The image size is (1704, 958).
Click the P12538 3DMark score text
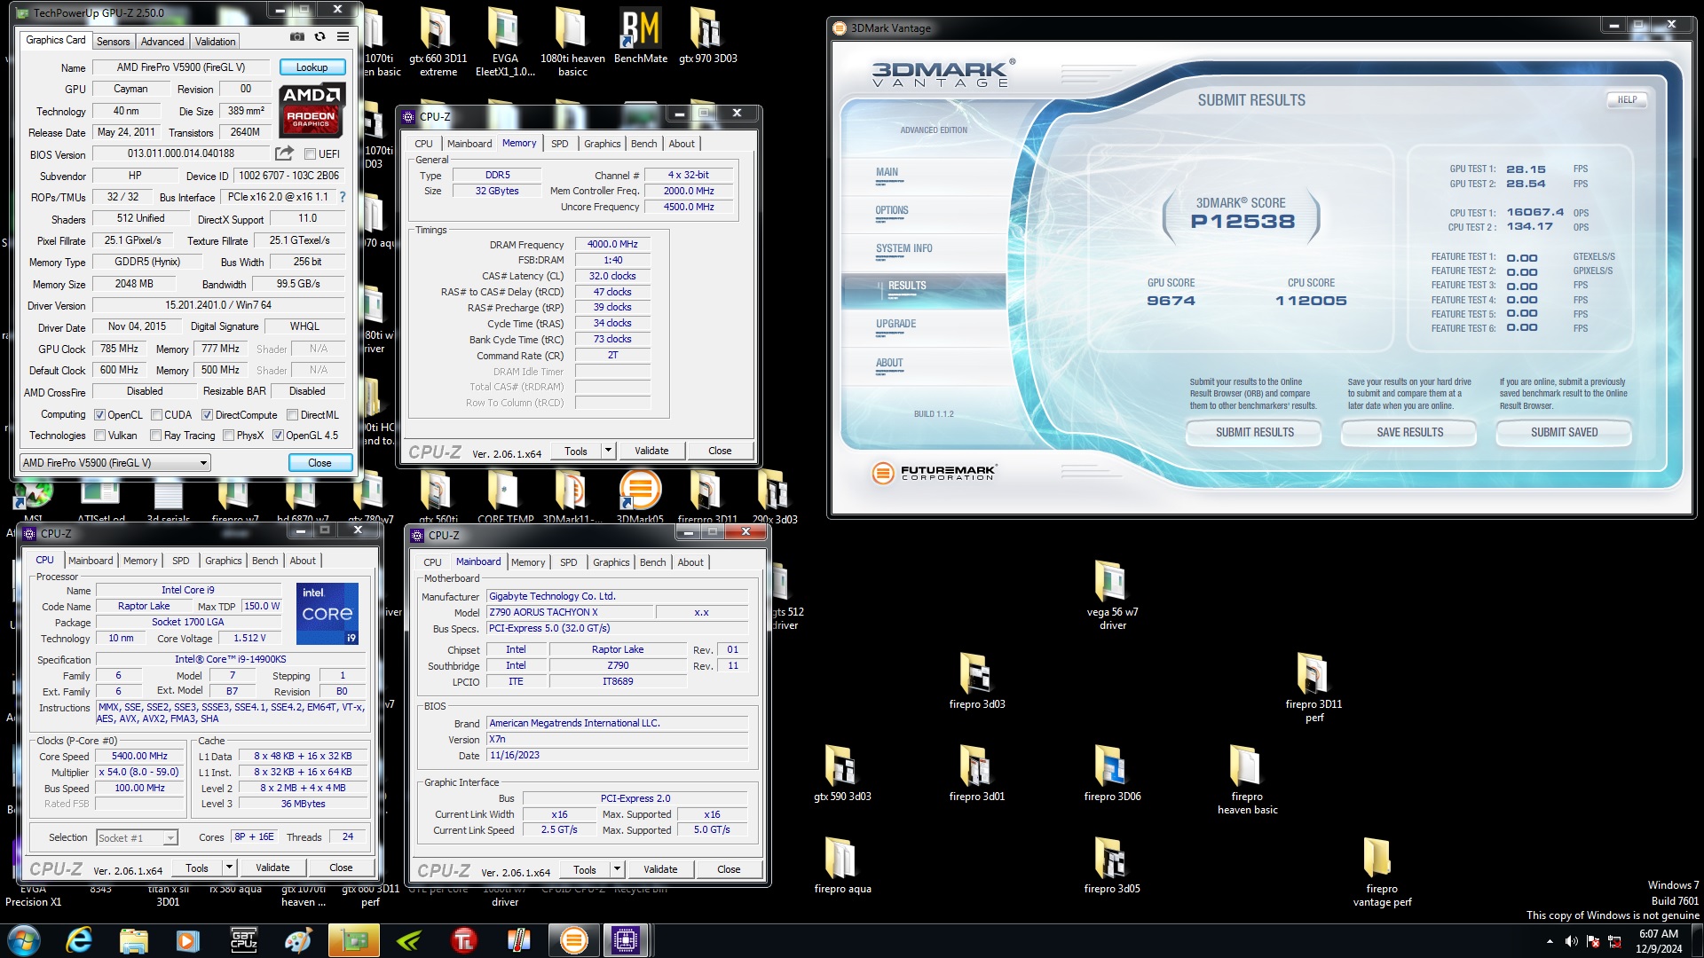[1242, 221]
